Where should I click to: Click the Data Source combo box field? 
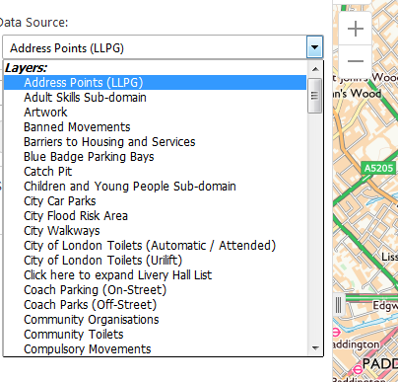pyautogui.click(x=163, y=47)
